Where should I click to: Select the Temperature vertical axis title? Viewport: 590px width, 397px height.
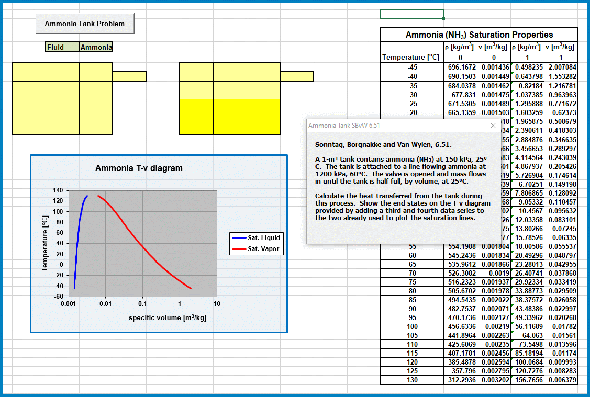45,245
